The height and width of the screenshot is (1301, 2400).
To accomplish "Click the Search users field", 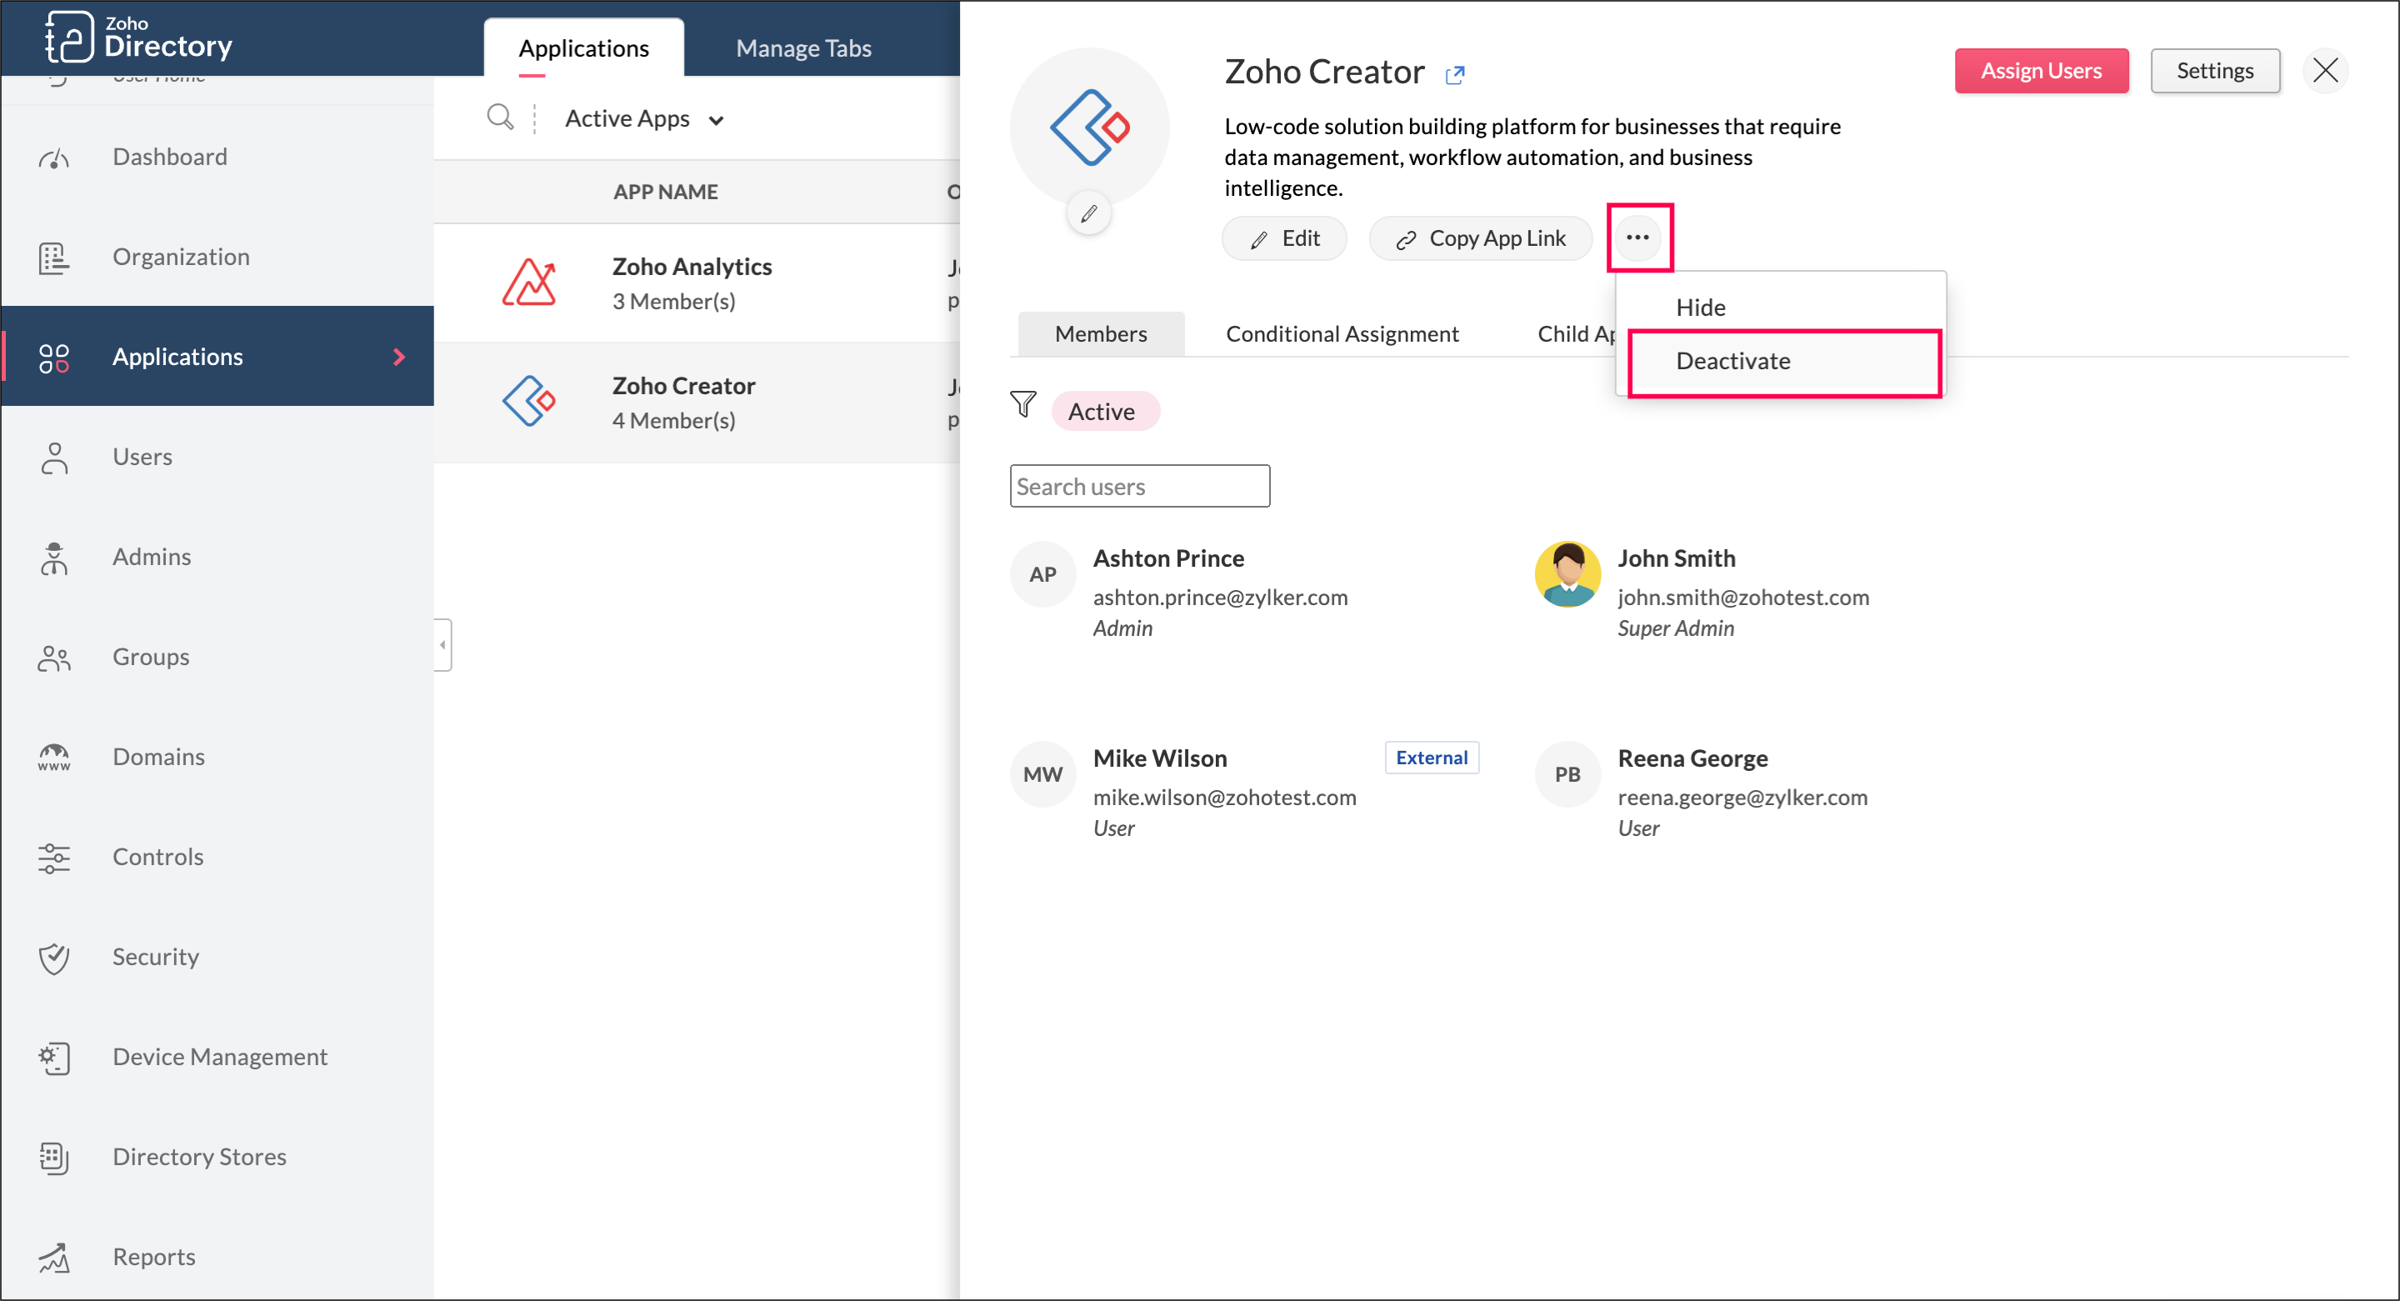I will [x=1138, y=487].
